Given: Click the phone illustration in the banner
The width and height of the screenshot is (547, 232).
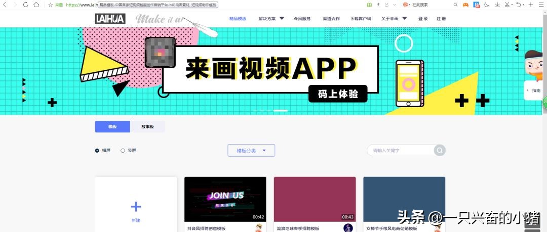Looking at the screenshot, I should click(409, 83).
